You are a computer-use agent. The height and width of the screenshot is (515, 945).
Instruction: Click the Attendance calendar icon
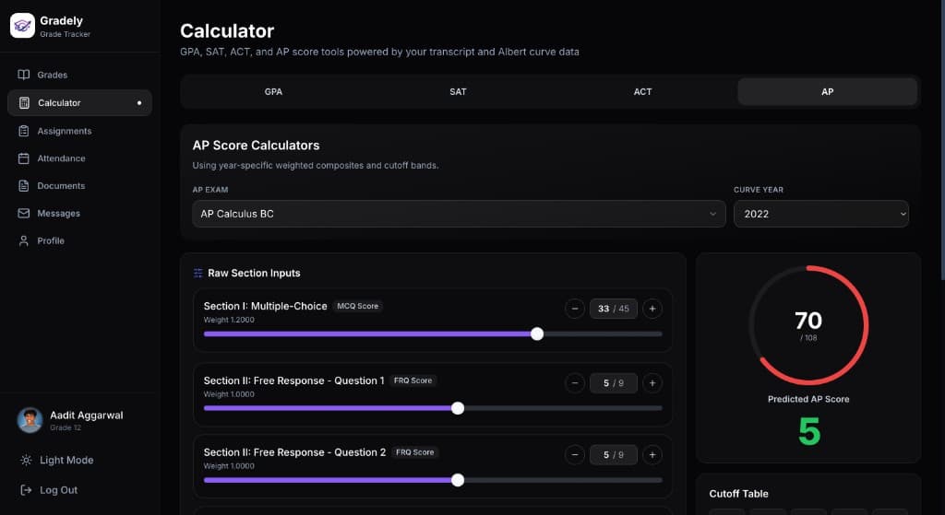(x=23, y=158)
